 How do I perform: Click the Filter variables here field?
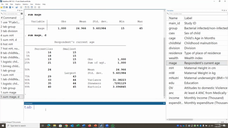[198, 14]
